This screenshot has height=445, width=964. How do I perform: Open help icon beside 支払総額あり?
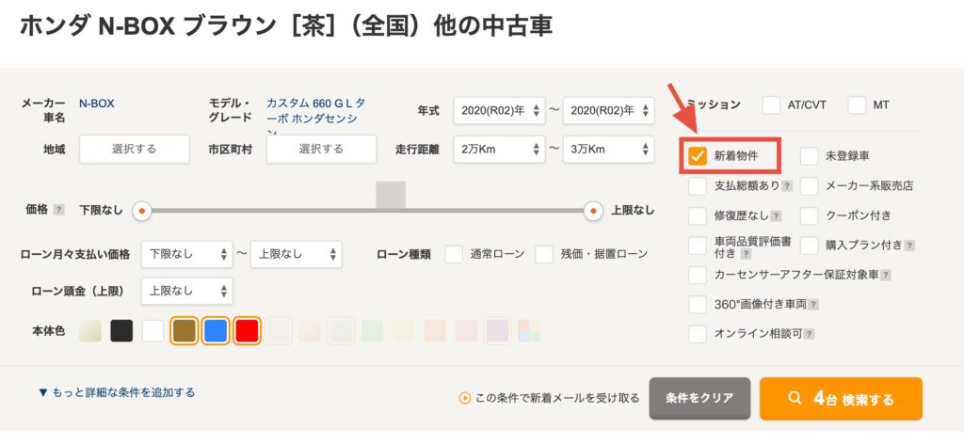pyautogui.click(x=786, y=185)
